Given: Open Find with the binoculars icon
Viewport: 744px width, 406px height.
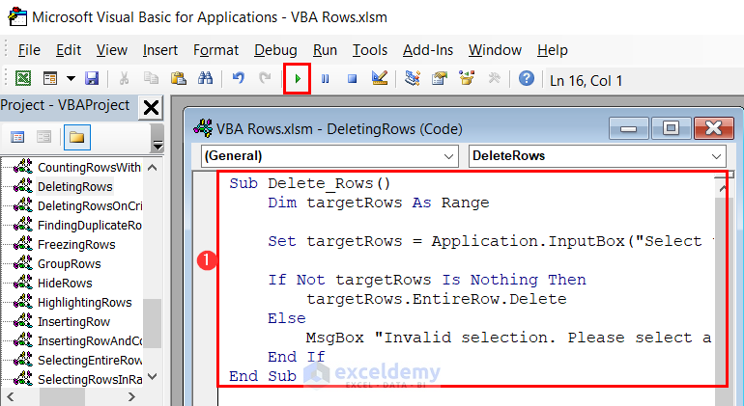Looking at the screenshot, I should [205, 78].
